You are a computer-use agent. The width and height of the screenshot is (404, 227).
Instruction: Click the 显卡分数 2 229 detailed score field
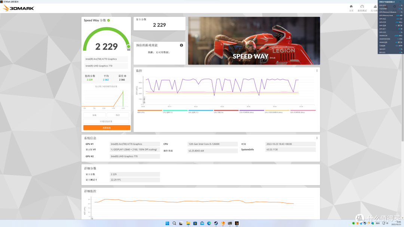click(x=135, y=174)
